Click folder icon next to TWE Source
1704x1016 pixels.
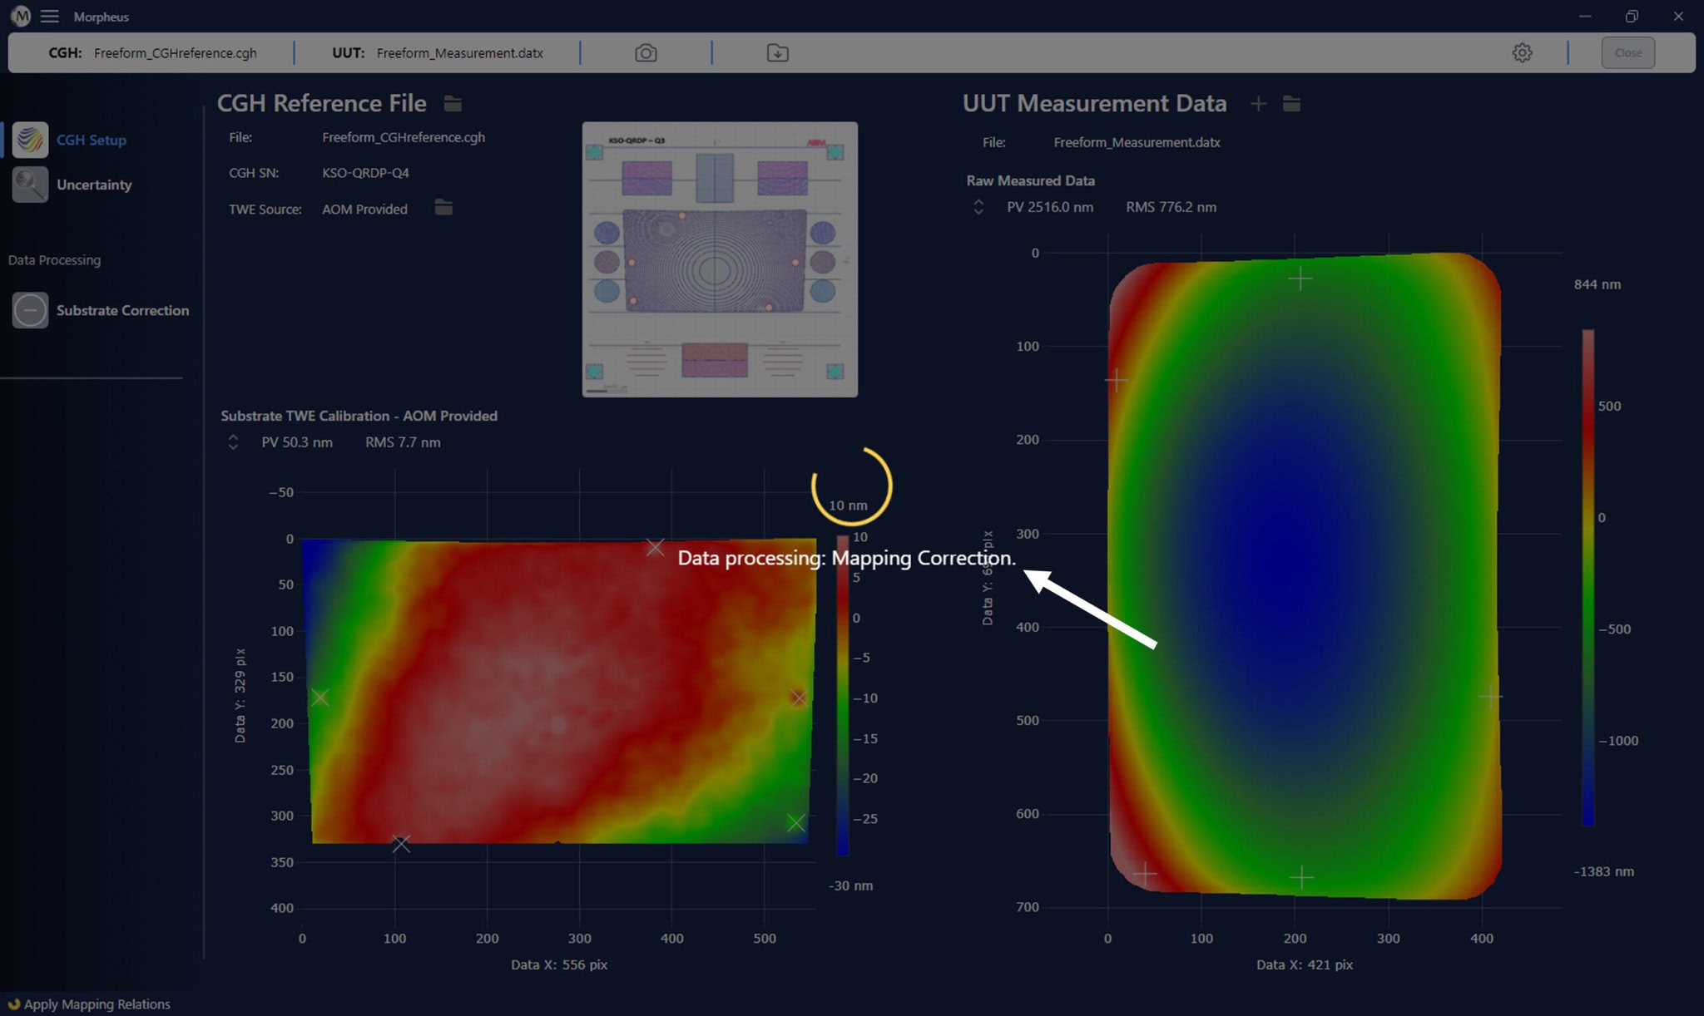pyautogui.click(x=443, y=208)
